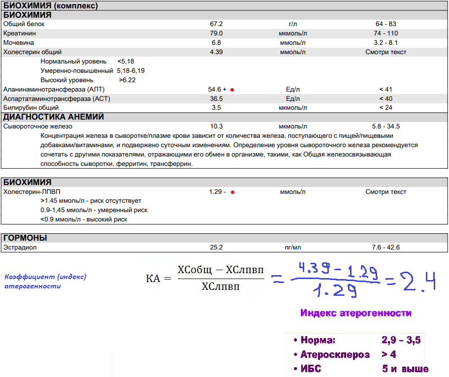Click the 'БИОХИМИЯ (комплекс)' title header
The height and width of the screenshot is (377, 449).
pos(50,6)
